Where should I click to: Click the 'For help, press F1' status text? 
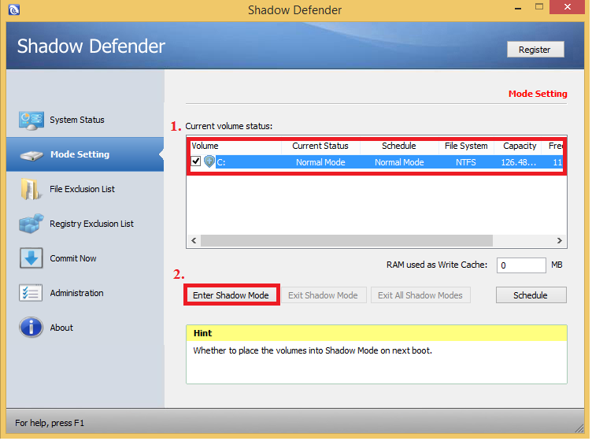tap(50, 423)
